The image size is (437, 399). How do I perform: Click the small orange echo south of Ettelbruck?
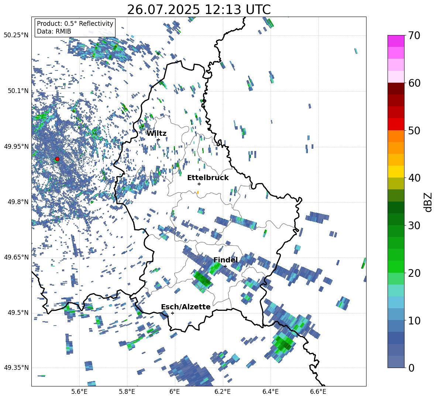tap(198, 192)
